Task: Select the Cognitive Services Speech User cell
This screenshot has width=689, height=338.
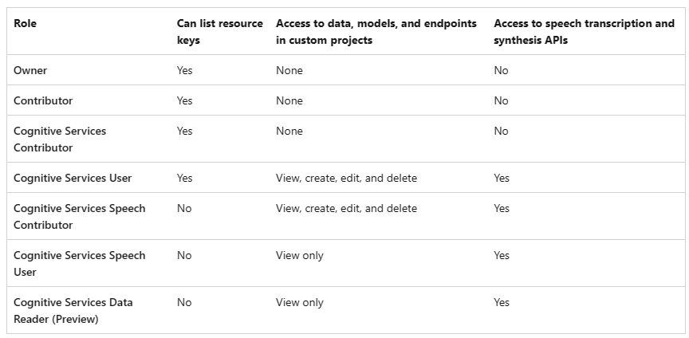Action: (79, 263)
